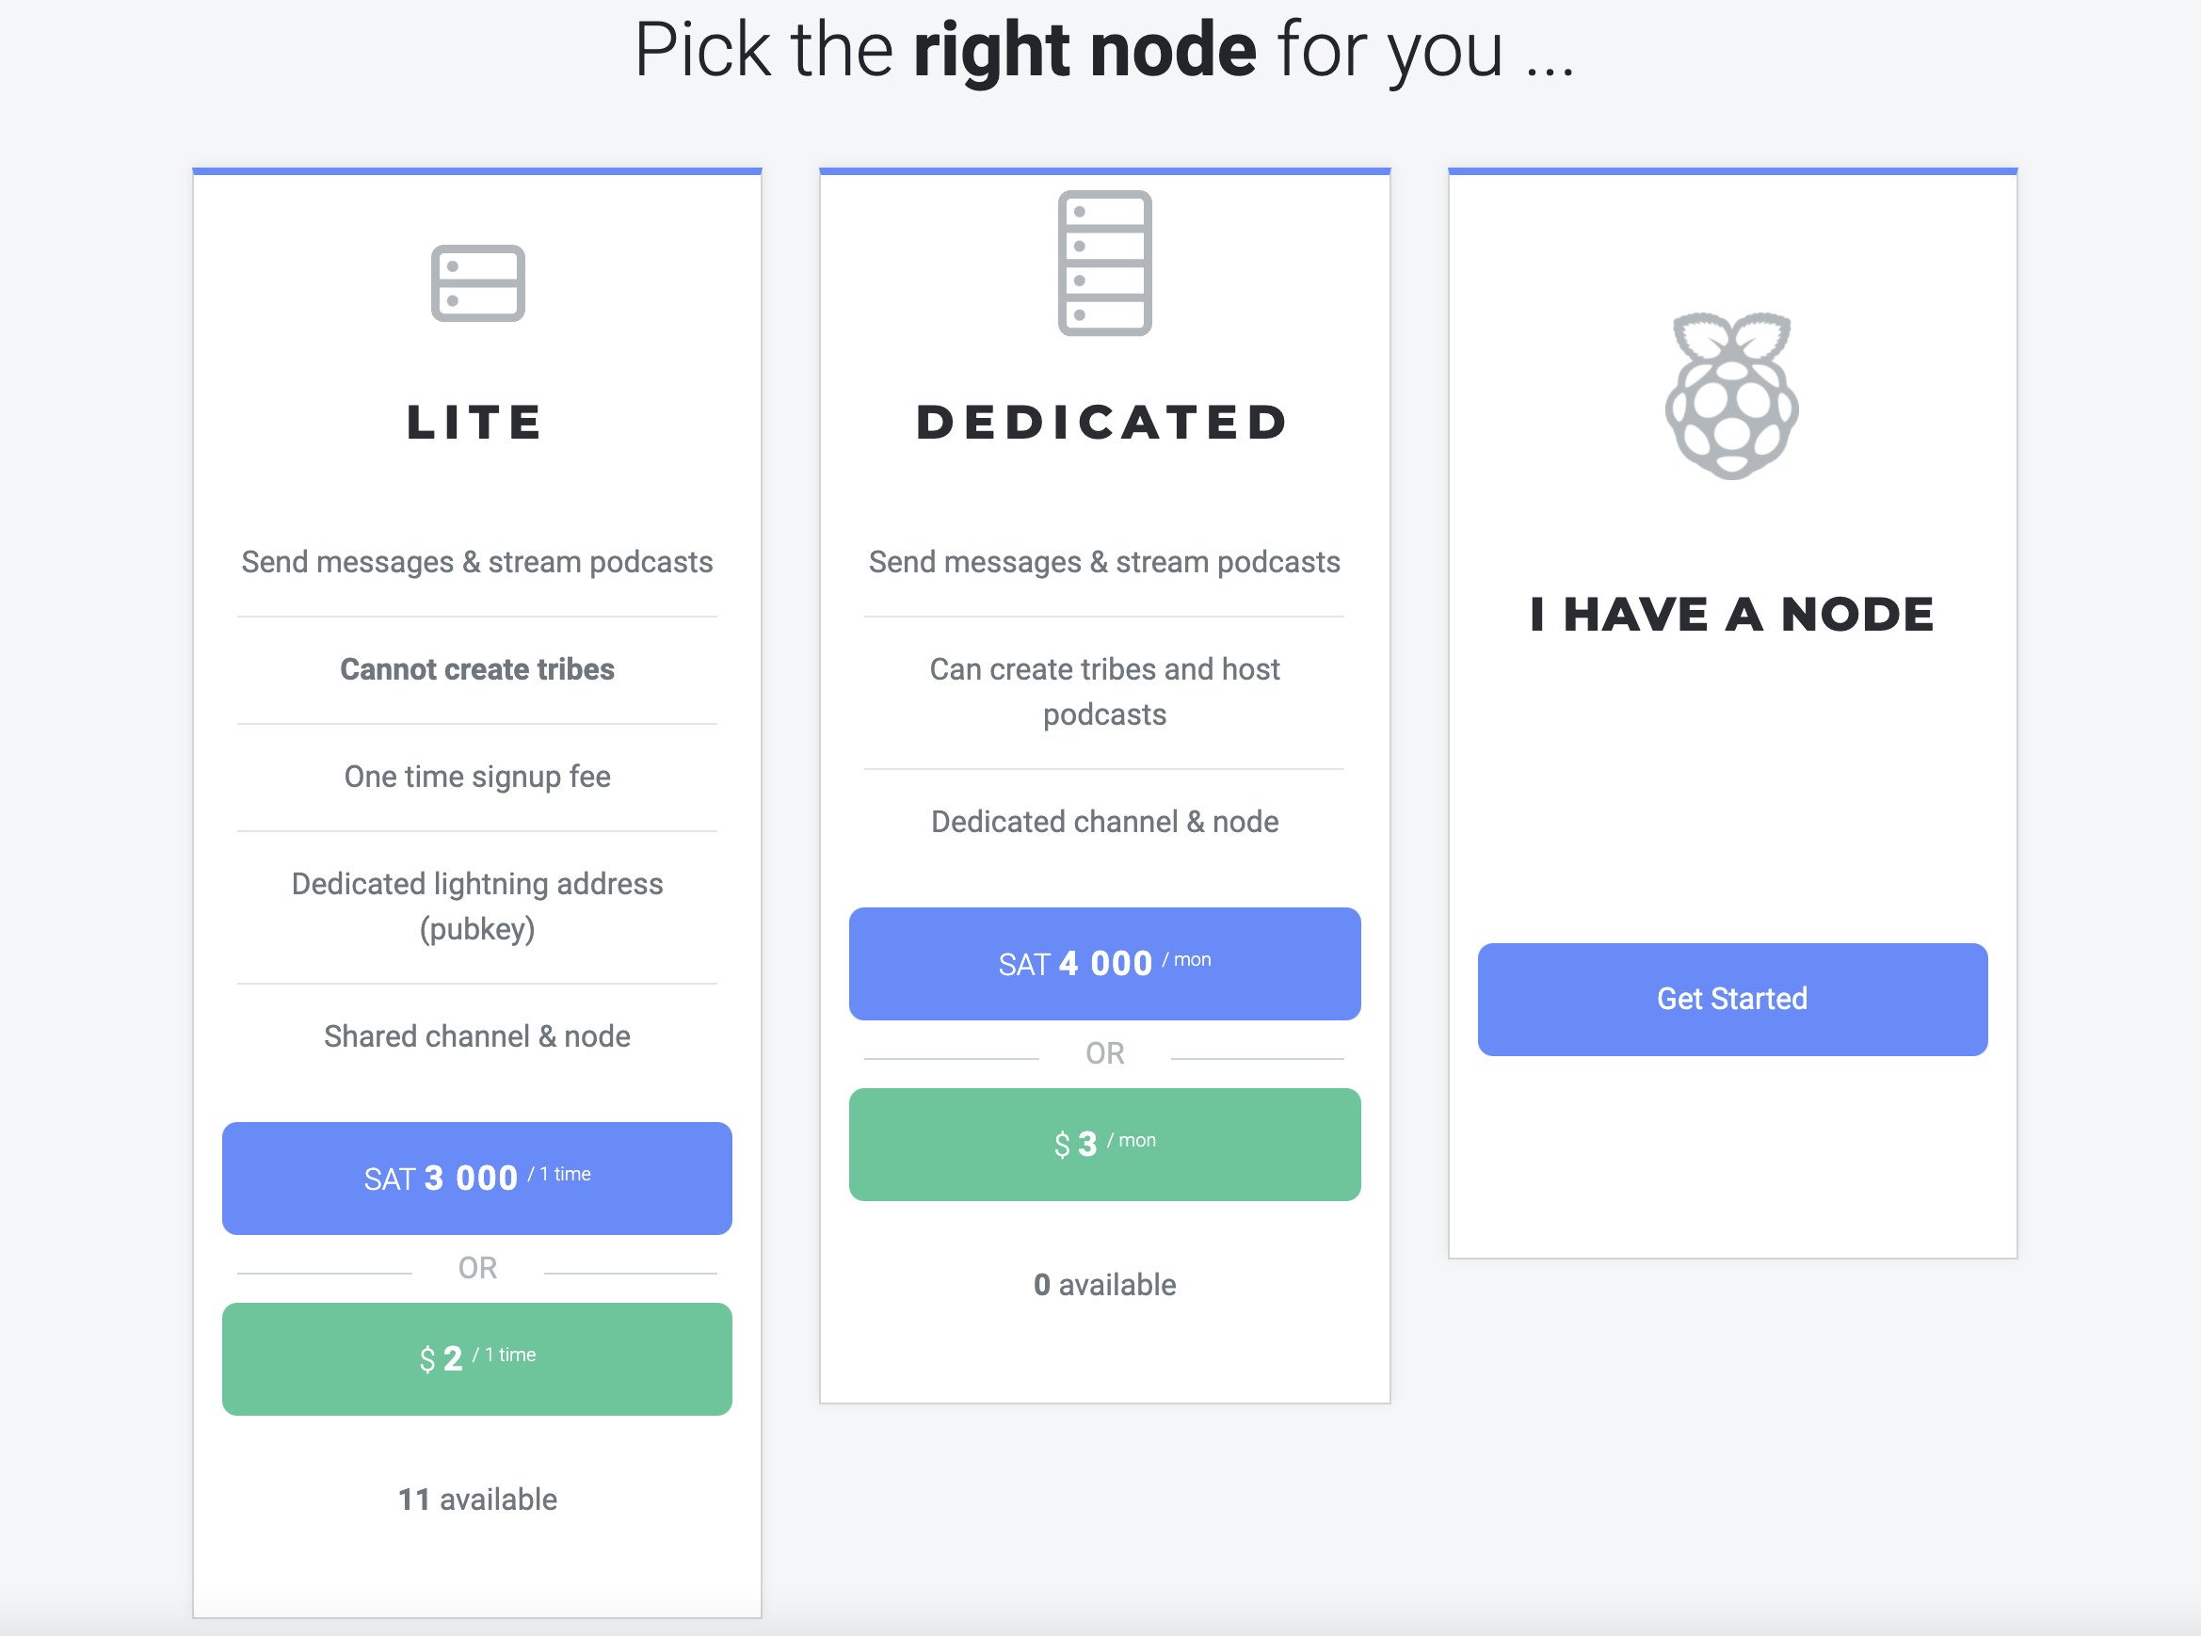Click Shared channel & node feature
2201x1636 pixels.
pyautogui.click(x=477, y=1035)
